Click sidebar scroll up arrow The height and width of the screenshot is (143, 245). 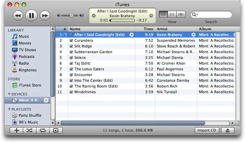point(53,29)
